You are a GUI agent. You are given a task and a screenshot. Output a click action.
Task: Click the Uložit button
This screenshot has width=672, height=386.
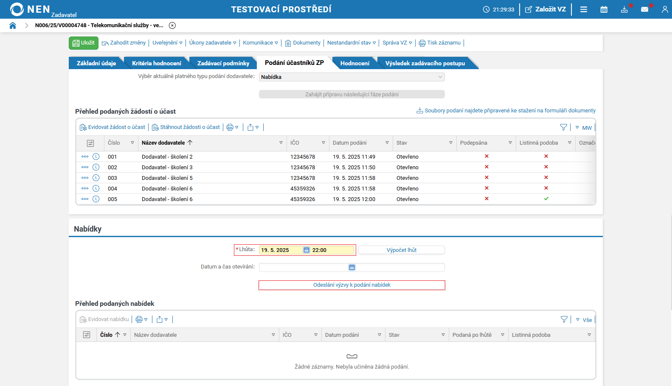coord(84,43)
